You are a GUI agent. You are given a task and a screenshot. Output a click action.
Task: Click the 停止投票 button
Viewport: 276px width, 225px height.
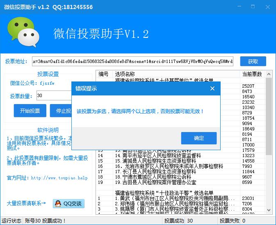point(62,111)
